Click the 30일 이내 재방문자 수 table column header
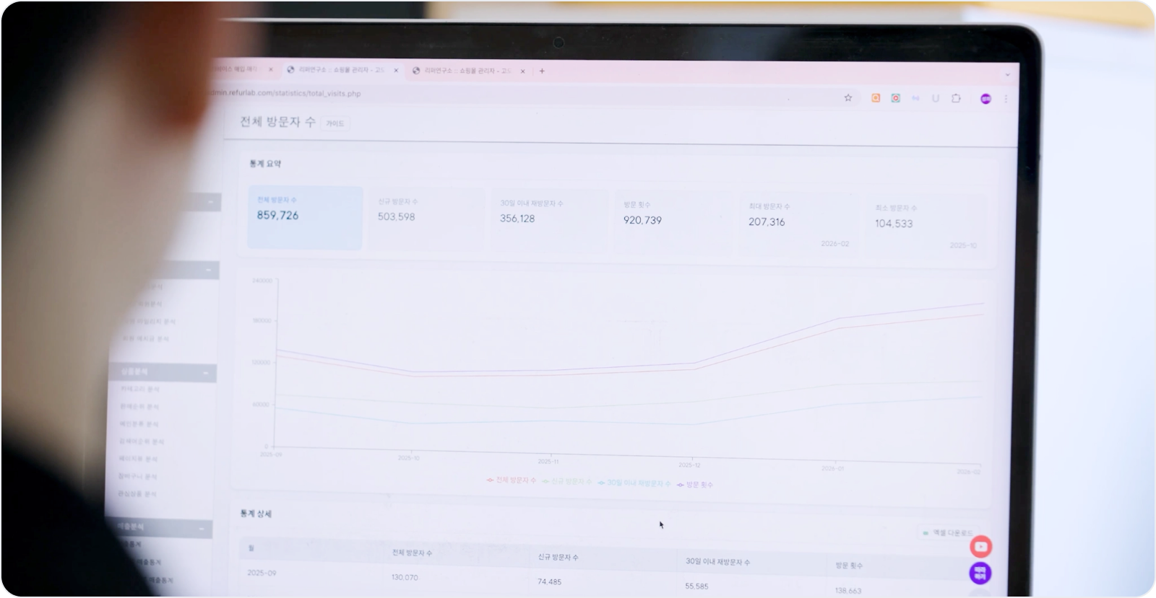The image size is (1156, 598). [x=717, y=561]
